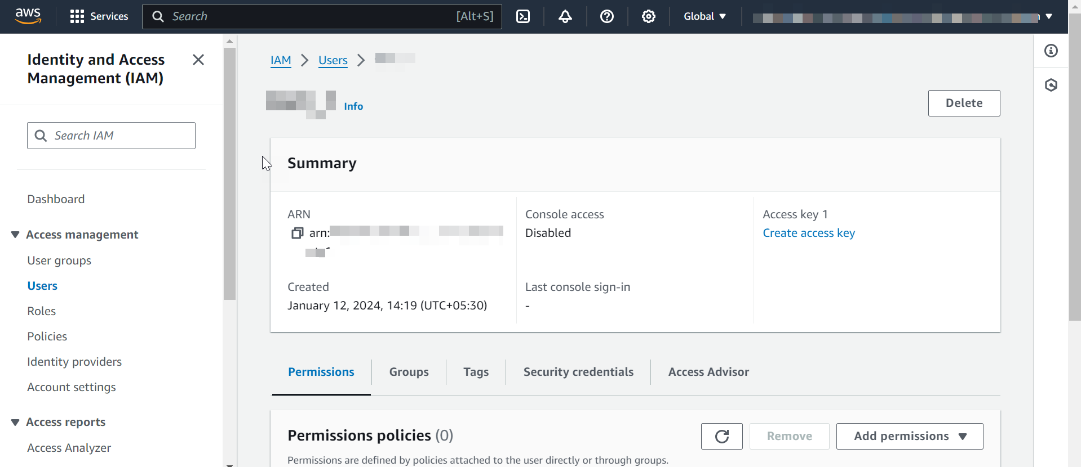Open the user Info link
The height and width of the screenshot is (467, 1081).
click(x=353, y=106)
